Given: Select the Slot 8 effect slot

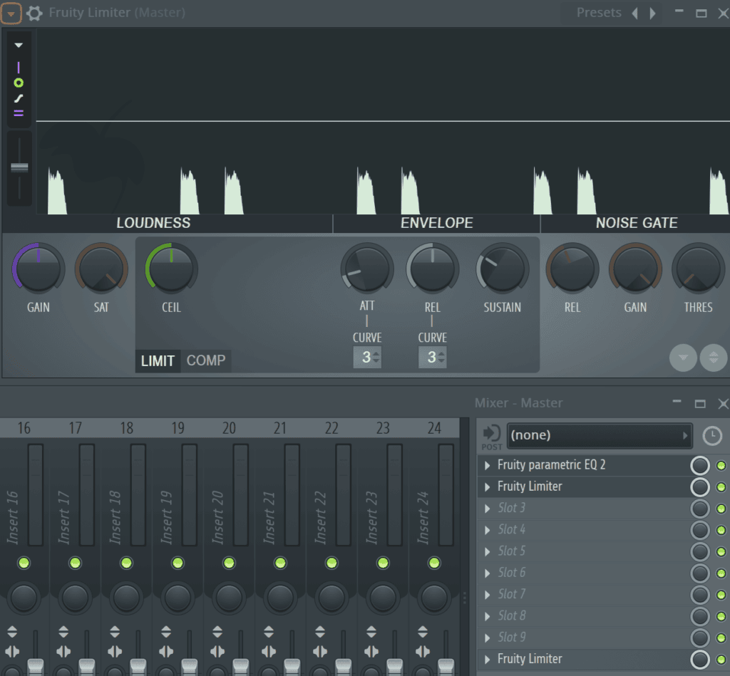Looking at the screenshot, I should [x=583, y=616].
